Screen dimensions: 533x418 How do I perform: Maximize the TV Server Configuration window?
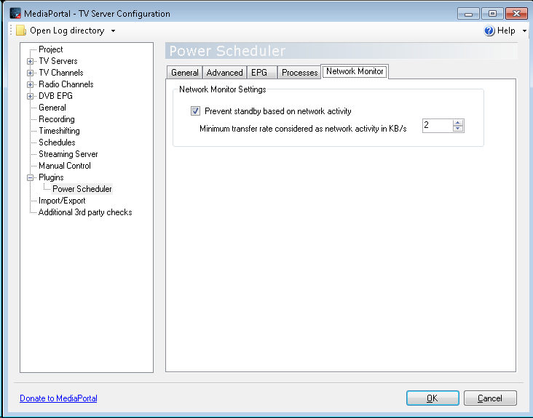click(492, 14)
